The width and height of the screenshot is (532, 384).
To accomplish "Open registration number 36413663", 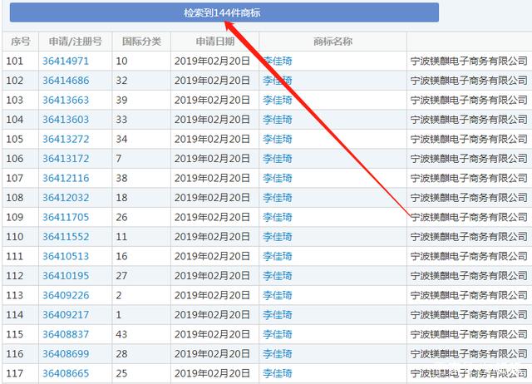I will click(x=66, y=100).
